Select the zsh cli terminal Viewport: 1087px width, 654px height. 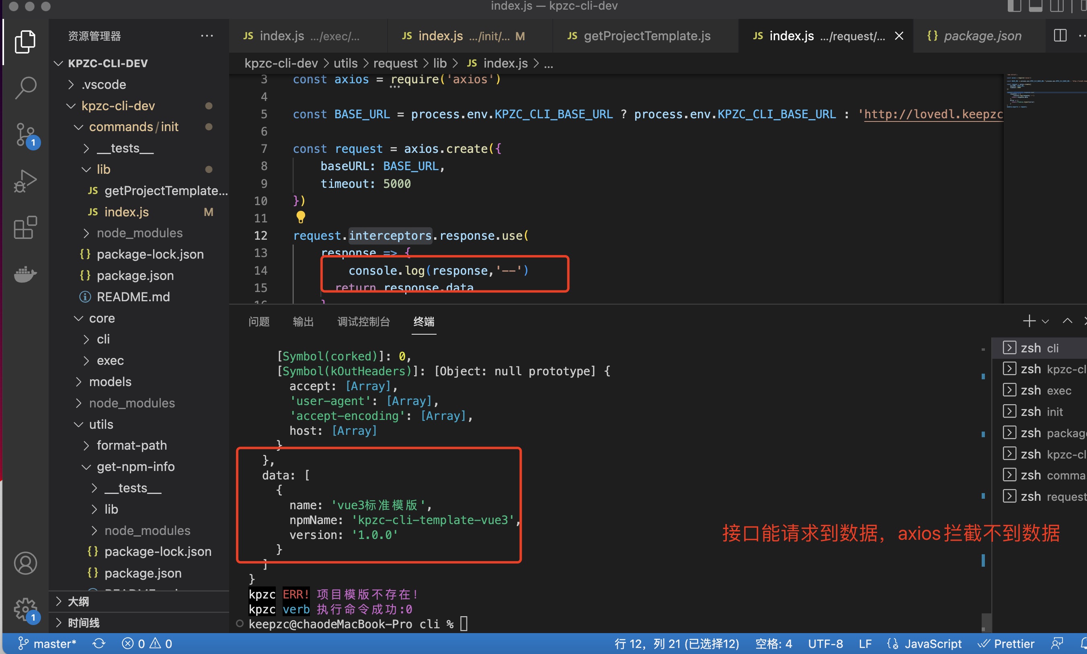pyautogui.click(x=1039, y=348)
